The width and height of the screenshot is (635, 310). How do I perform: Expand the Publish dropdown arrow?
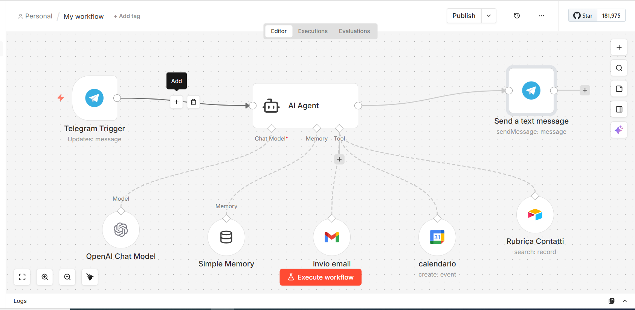[x=489, y=16]
